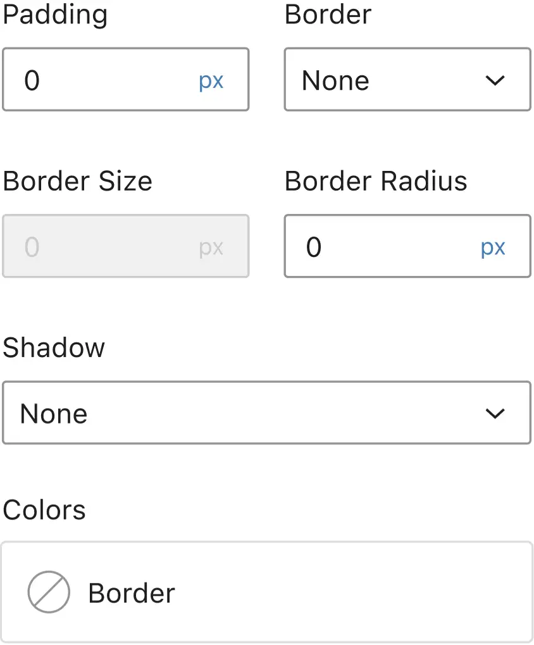Switch the Border Radius px unit

(x=493, y=247)
